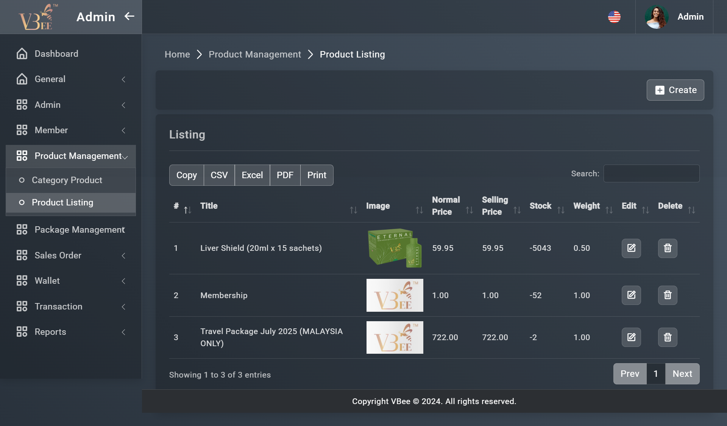Click the Liver Shield product thumbnail
This screenshot has width=727, height=426.
pyautogui.click(x=395, y=248)
